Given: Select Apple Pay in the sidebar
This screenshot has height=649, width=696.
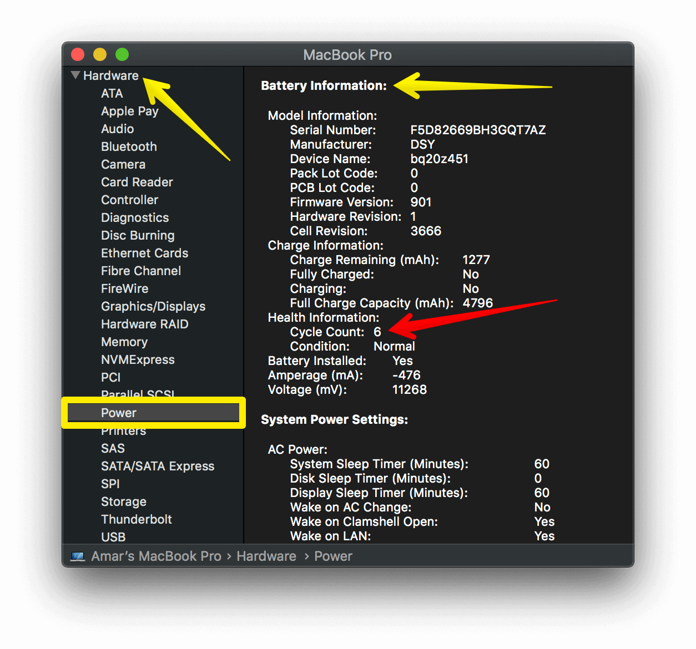Looking at the screenshot, I should 129,111.
